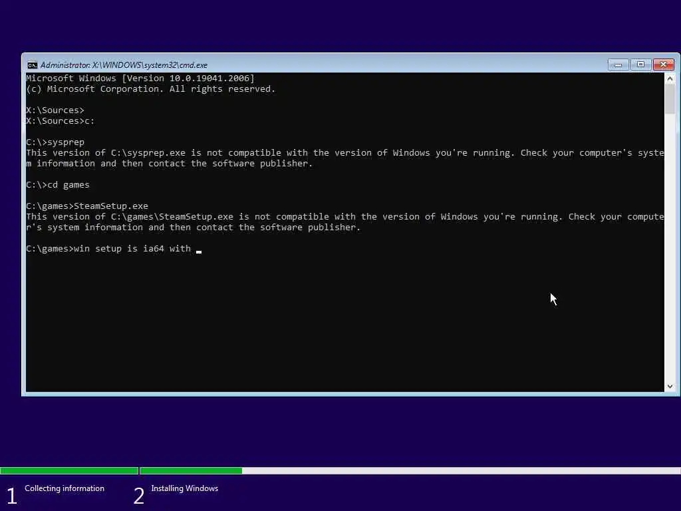This screenshot has width=681, height=511.
Task: Click the 'C:\>sysprep' command line
Action: (x=55, y=142)
